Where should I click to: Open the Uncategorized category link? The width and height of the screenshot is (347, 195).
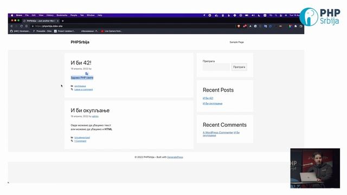point(82,138)
